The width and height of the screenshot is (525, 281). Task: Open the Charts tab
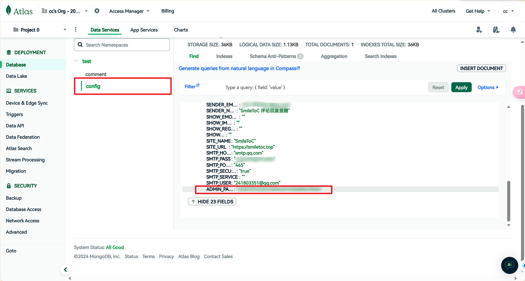pyautogui.click(x=181, y=30)
